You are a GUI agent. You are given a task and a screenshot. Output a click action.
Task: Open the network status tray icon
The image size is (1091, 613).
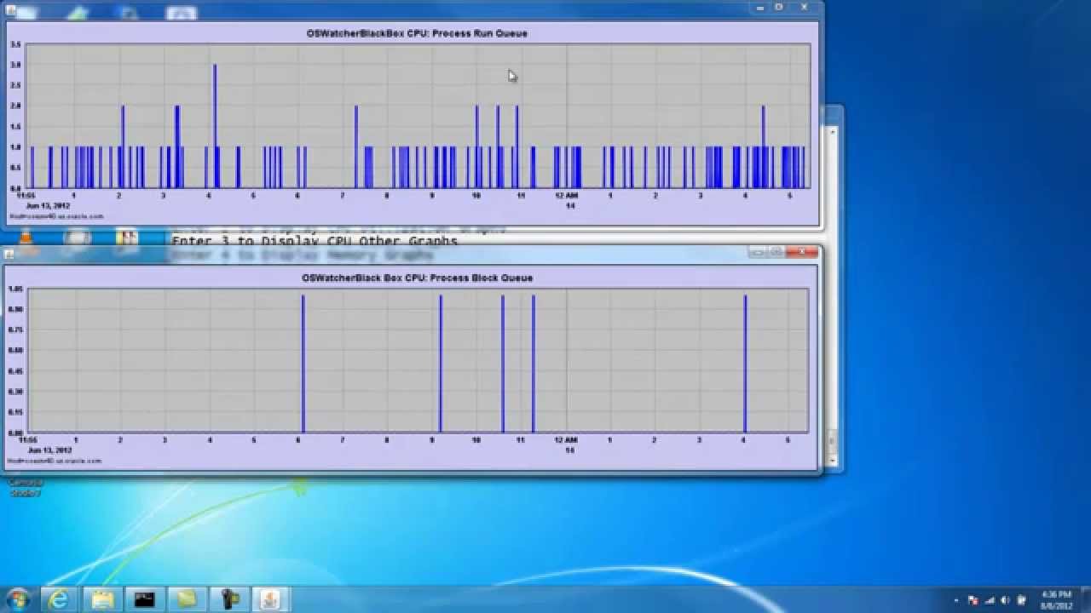(989, 600)
